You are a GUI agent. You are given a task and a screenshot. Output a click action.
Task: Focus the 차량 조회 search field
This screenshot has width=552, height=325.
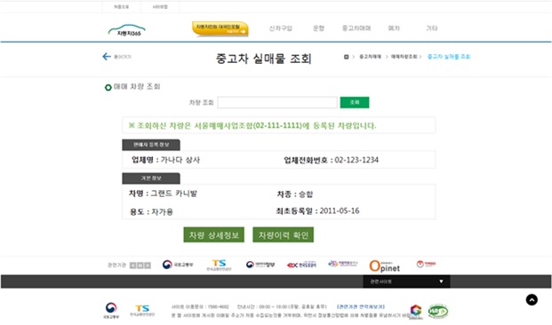(x=277, y=102)
